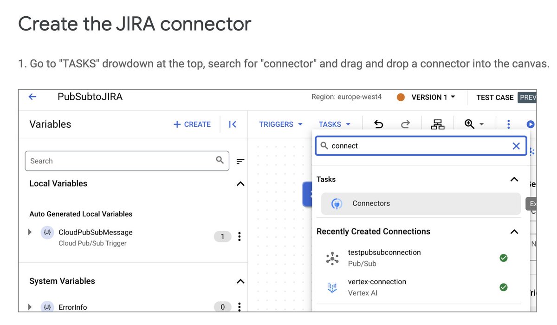Collapse the Recently Created Connections section
Image resolution: width=557 pixels, height=325 pixels.
[514, 232]
